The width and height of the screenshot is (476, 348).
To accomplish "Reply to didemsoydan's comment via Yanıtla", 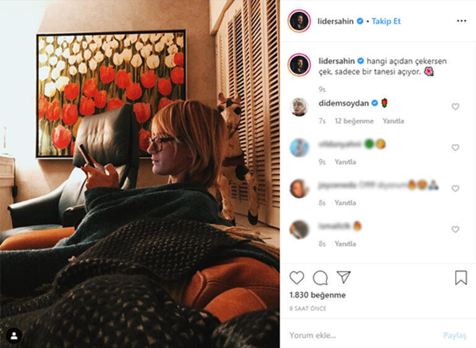I will click(393, 121).
